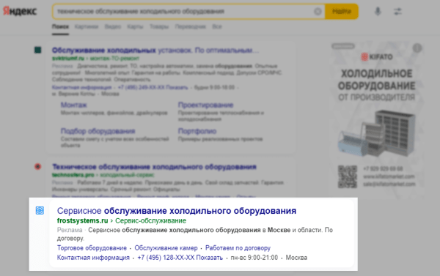Click the пн-вс 9:00-21:00 hours text

[x=254, y=258]
